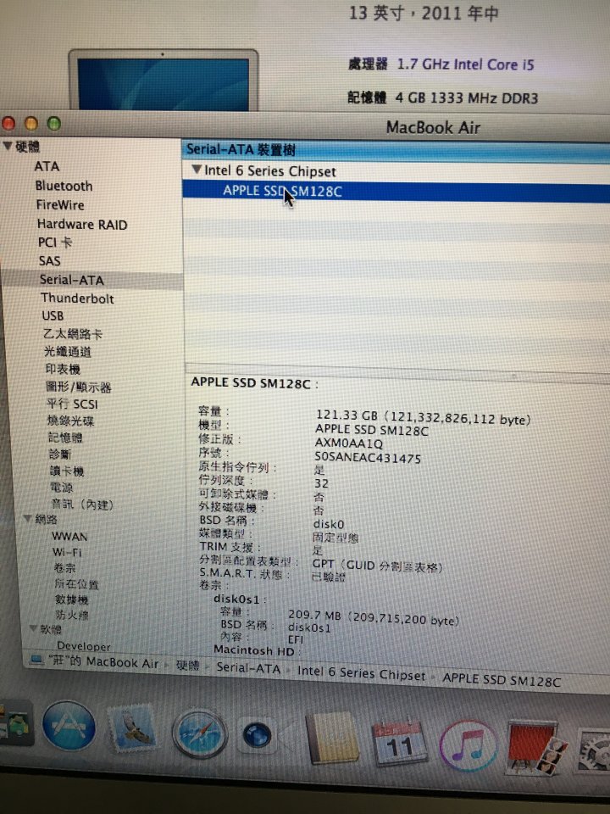
Task: Select Serial-ATA in the sidebar
Action: coord(71,280)
